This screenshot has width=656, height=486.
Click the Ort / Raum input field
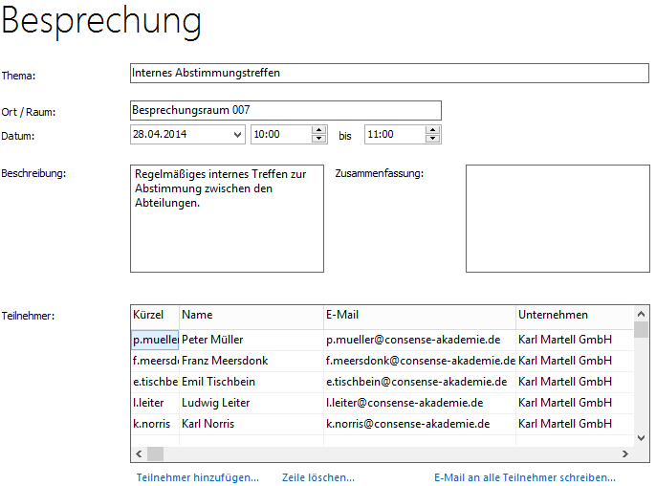pyautogui.click(x=285, y=111)
